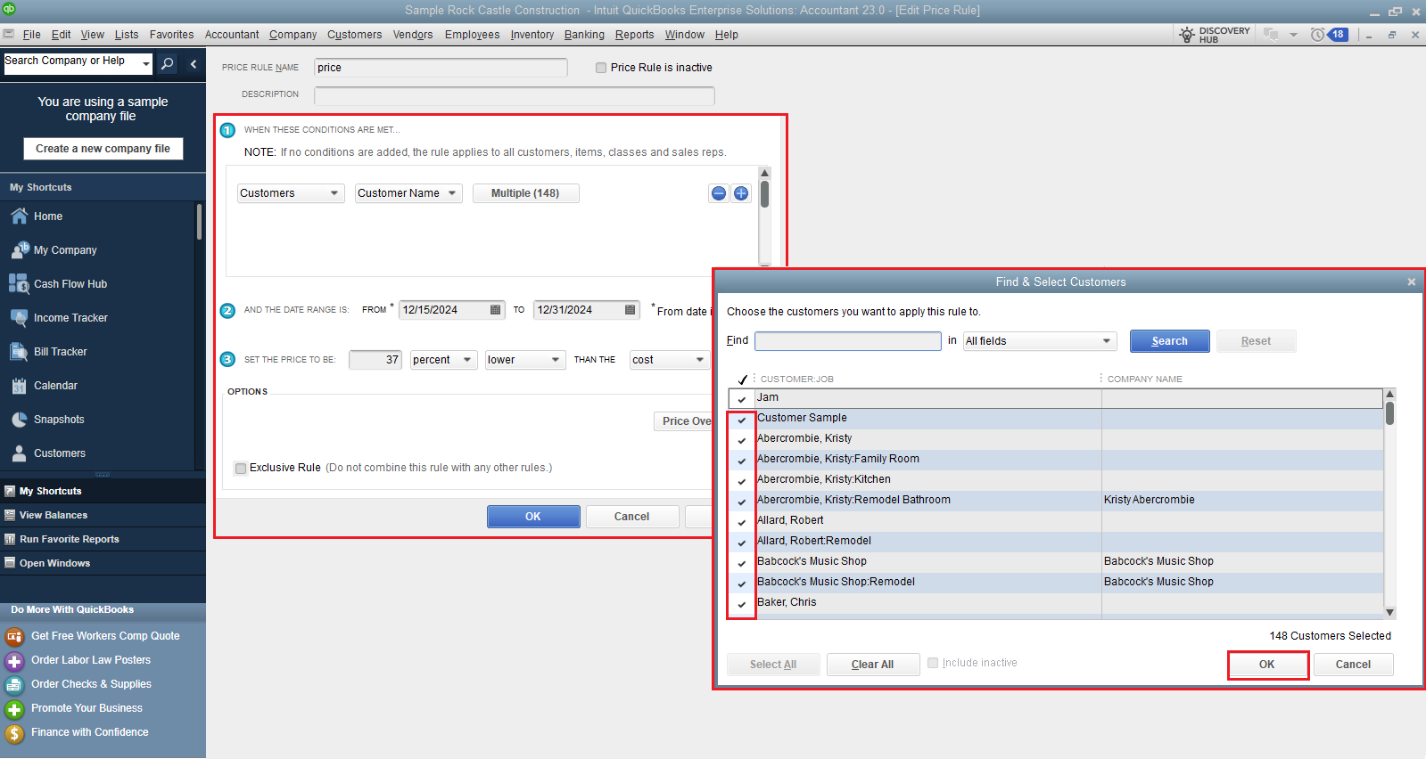Open the Discovery Hub lightbulb icon
This screenshot has height=759, width=1426.
pyautogui.click(x=1187, y=35)
